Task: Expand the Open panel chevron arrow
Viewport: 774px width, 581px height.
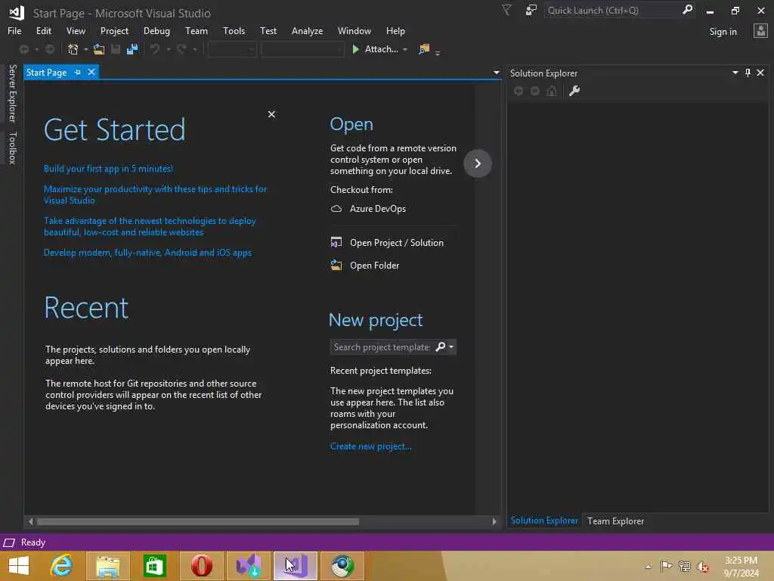Action: pos(478,163)
